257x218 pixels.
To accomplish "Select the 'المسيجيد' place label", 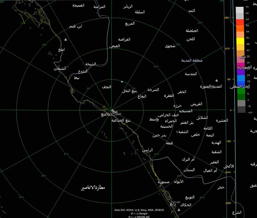I will click(x=186, y=111).
